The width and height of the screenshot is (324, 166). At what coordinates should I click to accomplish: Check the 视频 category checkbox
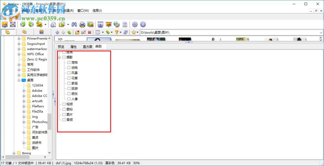click(x=64, y=104)
